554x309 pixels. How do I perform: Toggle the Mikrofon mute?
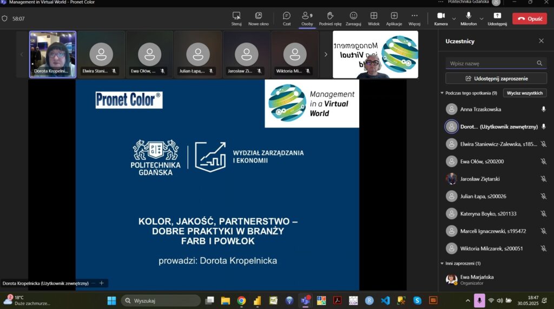(x=469, y=19)
